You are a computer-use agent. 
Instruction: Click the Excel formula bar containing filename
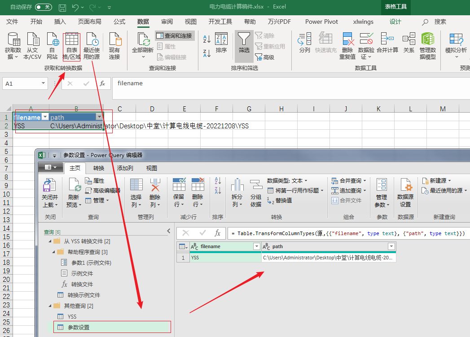(x=291, y=88)
